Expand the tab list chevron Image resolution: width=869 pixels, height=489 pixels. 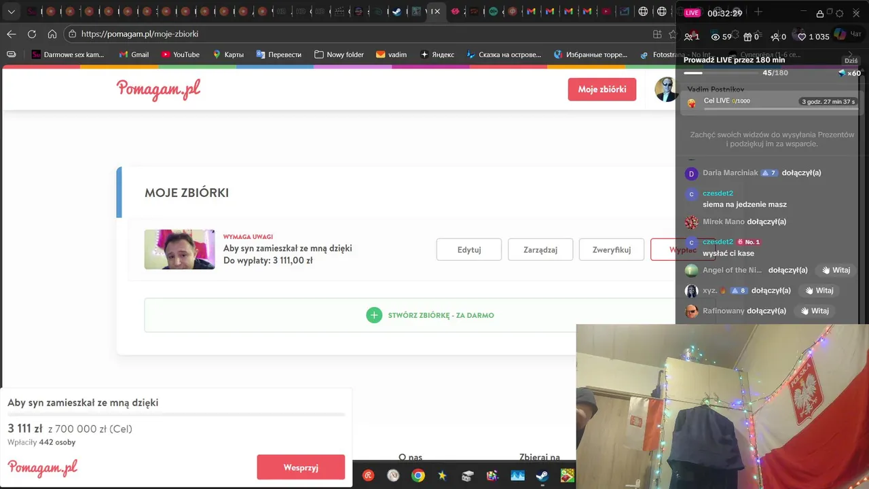12,12
